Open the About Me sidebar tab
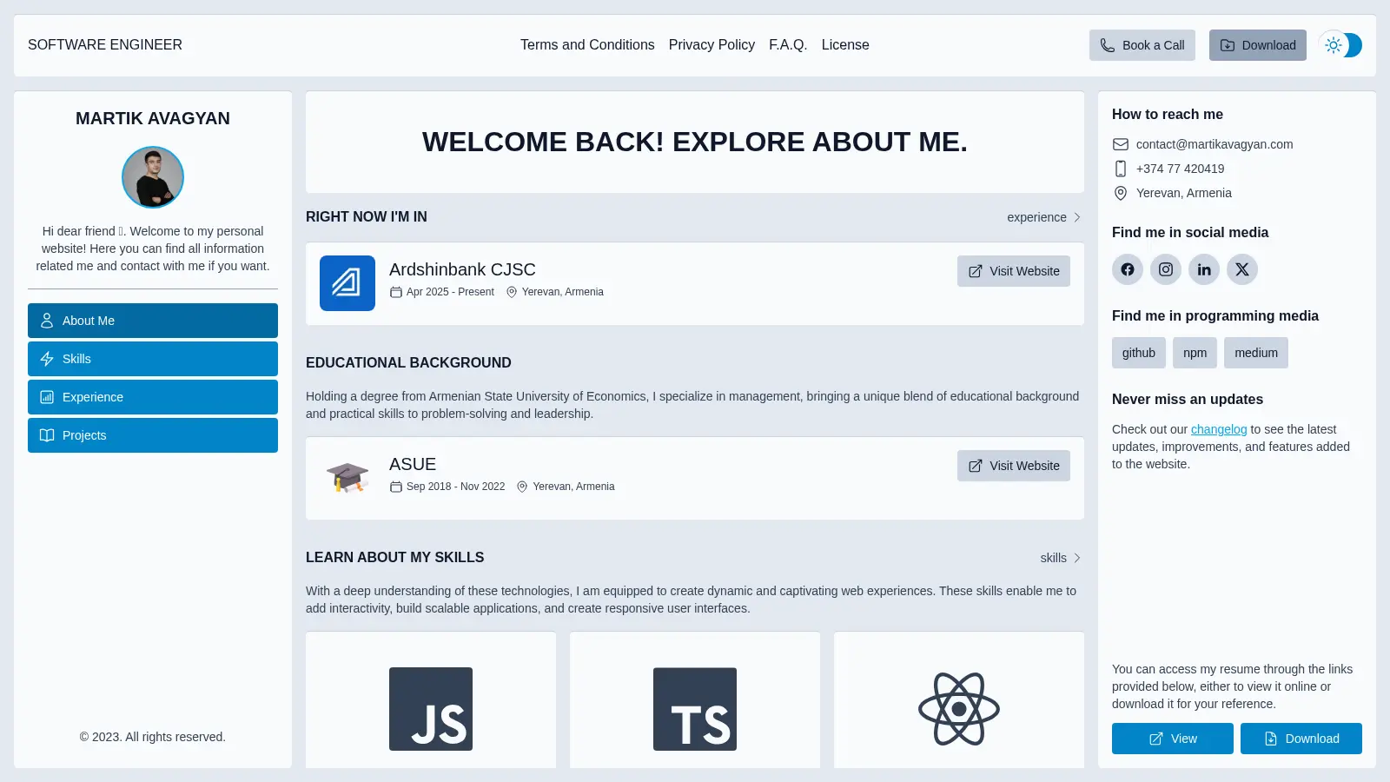1390x782 pixels. pos(153,321)
